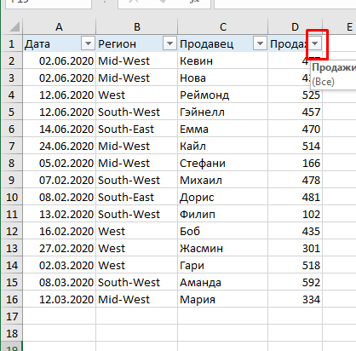Click West cell in Реймонд row

[x=137, y=95]
